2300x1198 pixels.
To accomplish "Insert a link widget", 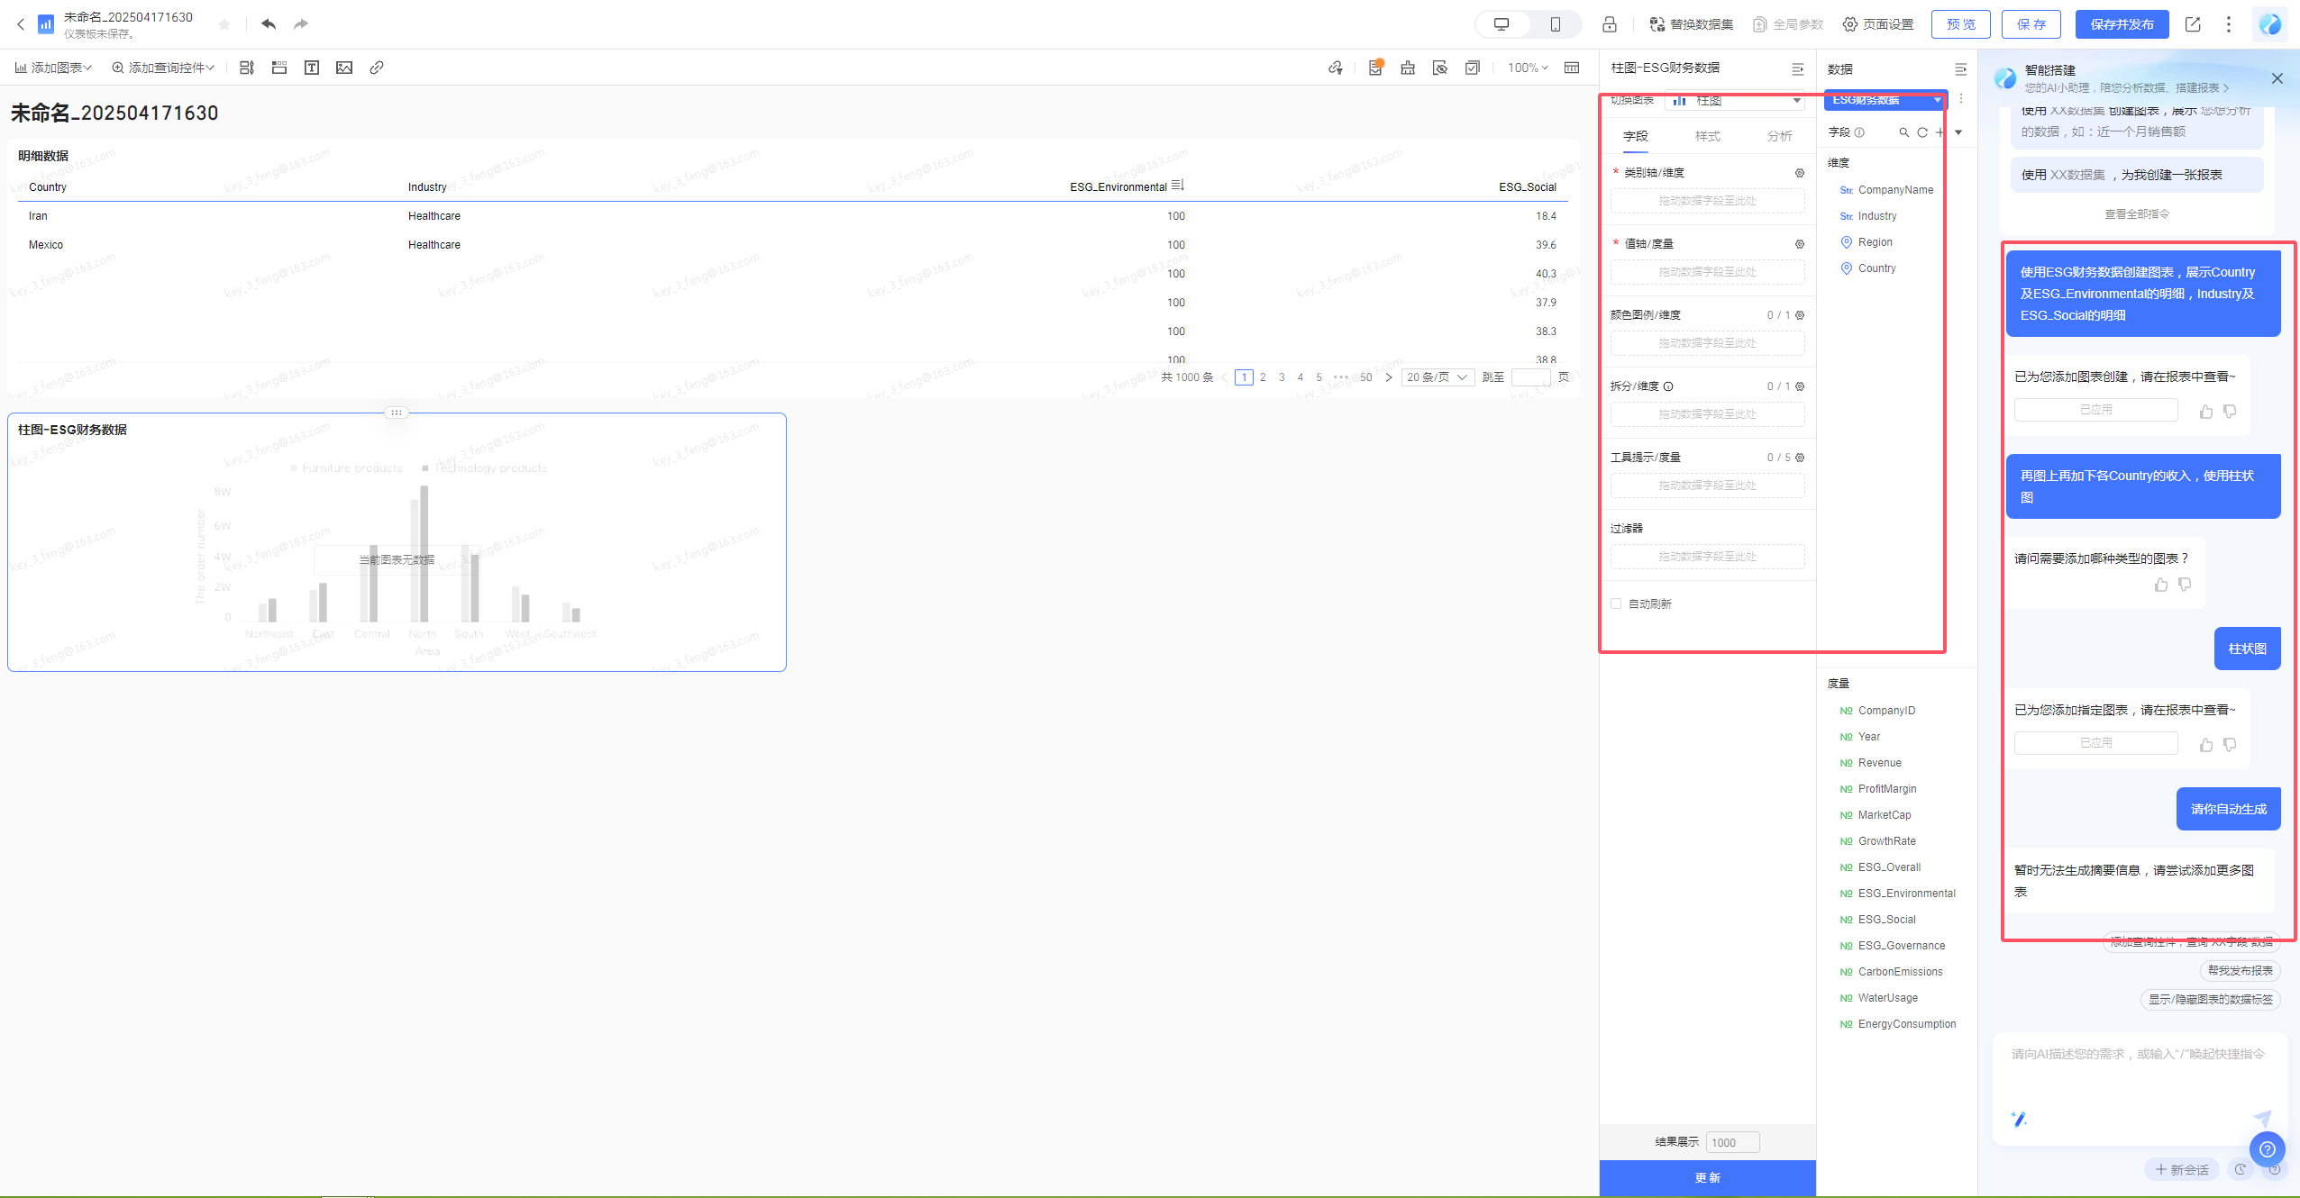I will 377,68.
